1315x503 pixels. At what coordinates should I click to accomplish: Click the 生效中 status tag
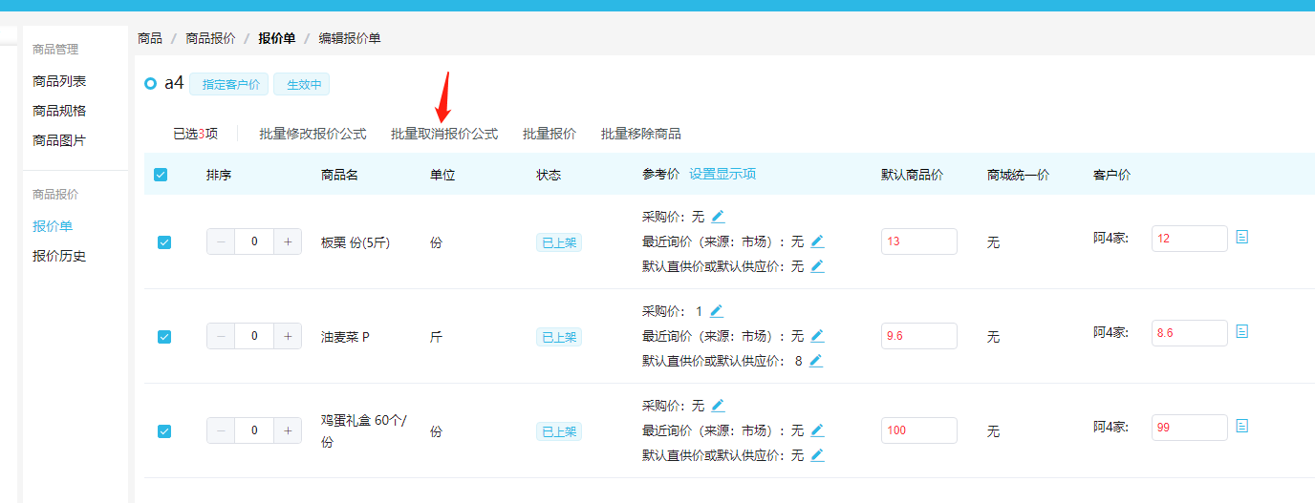[302, 84]
